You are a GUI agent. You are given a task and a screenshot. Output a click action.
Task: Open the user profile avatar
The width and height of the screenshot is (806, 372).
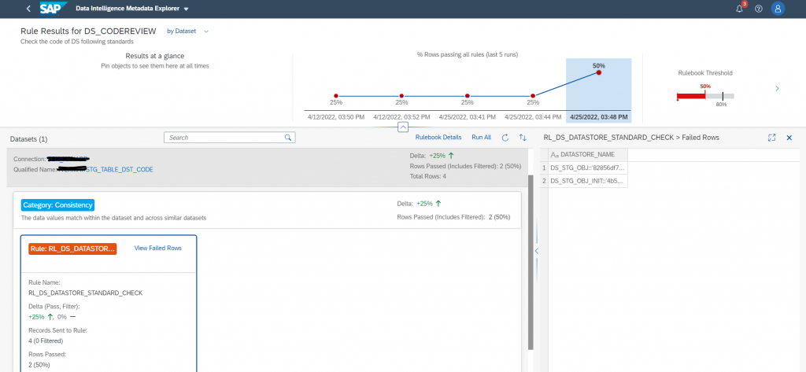pos(778,9)
